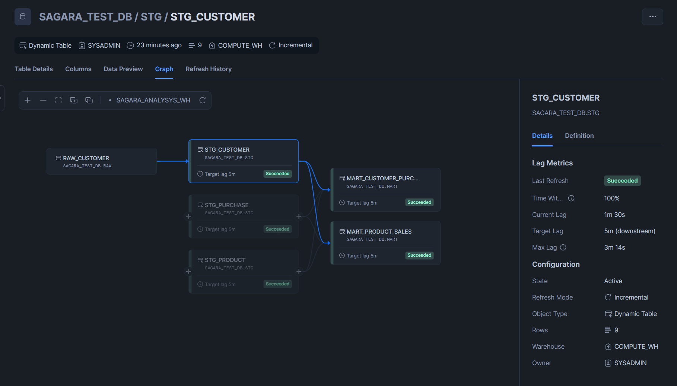Viewport: 677px width, 386px height.
Task: Click the Succeeded badge on the STG_PRODUCT node
Action: (x=277, y=284)
